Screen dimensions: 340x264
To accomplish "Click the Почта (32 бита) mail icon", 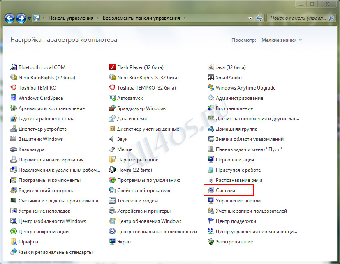I will [x=112, y=170].
